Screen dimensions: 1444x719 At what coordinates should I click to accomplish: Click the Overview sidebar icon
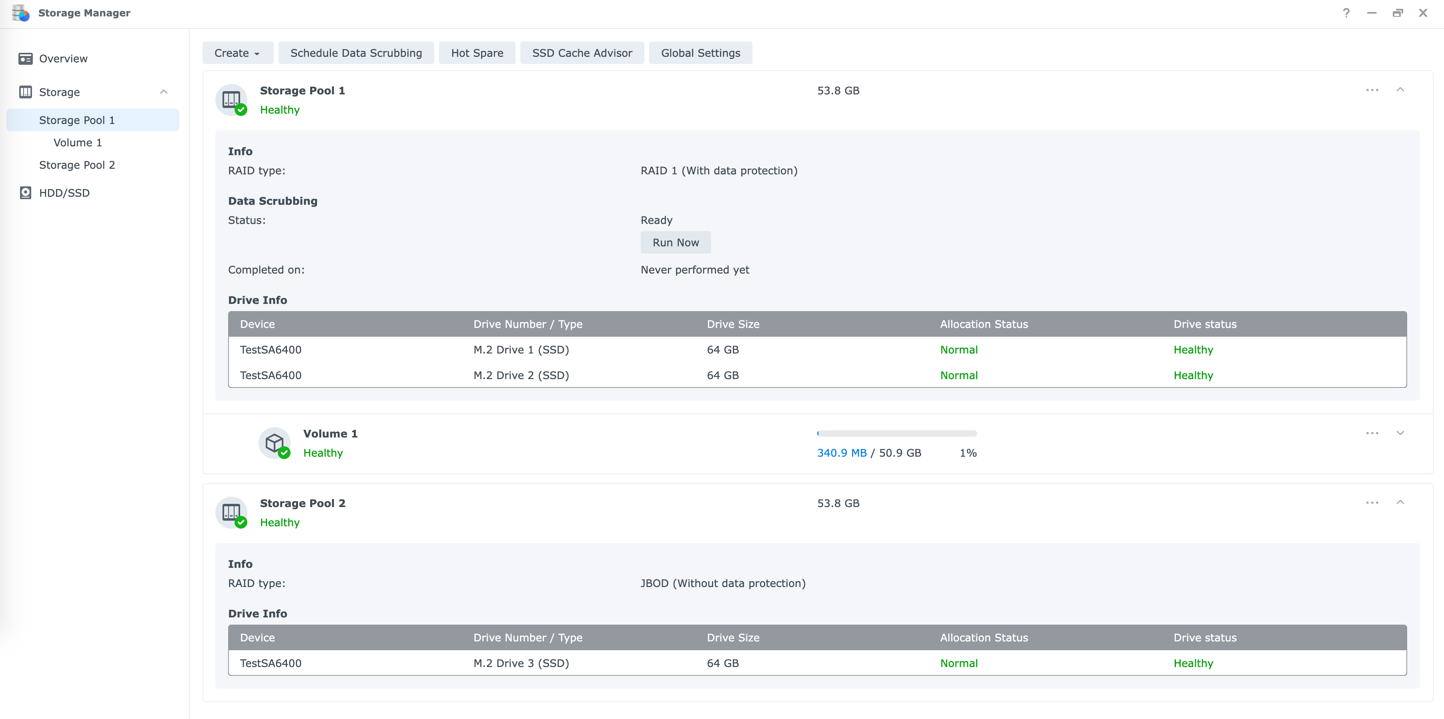(x=25, y=59)
